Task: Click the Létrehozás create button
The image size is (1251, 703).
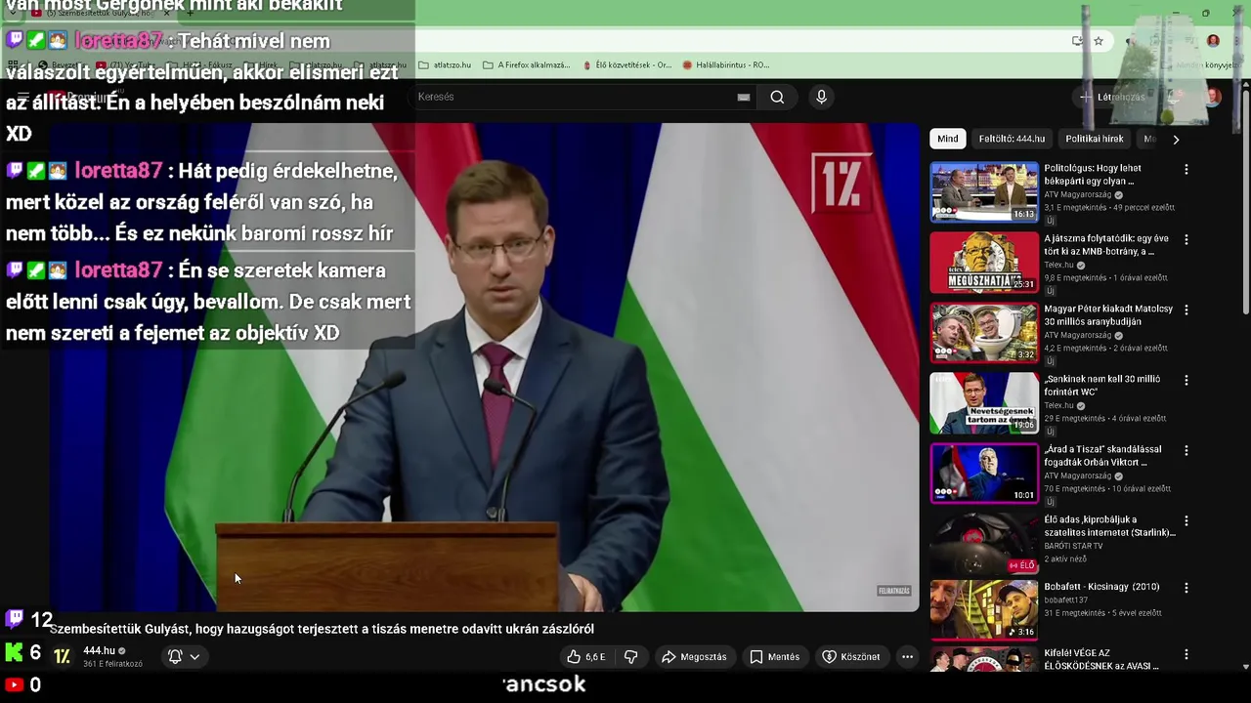Action: [1113, 97]
